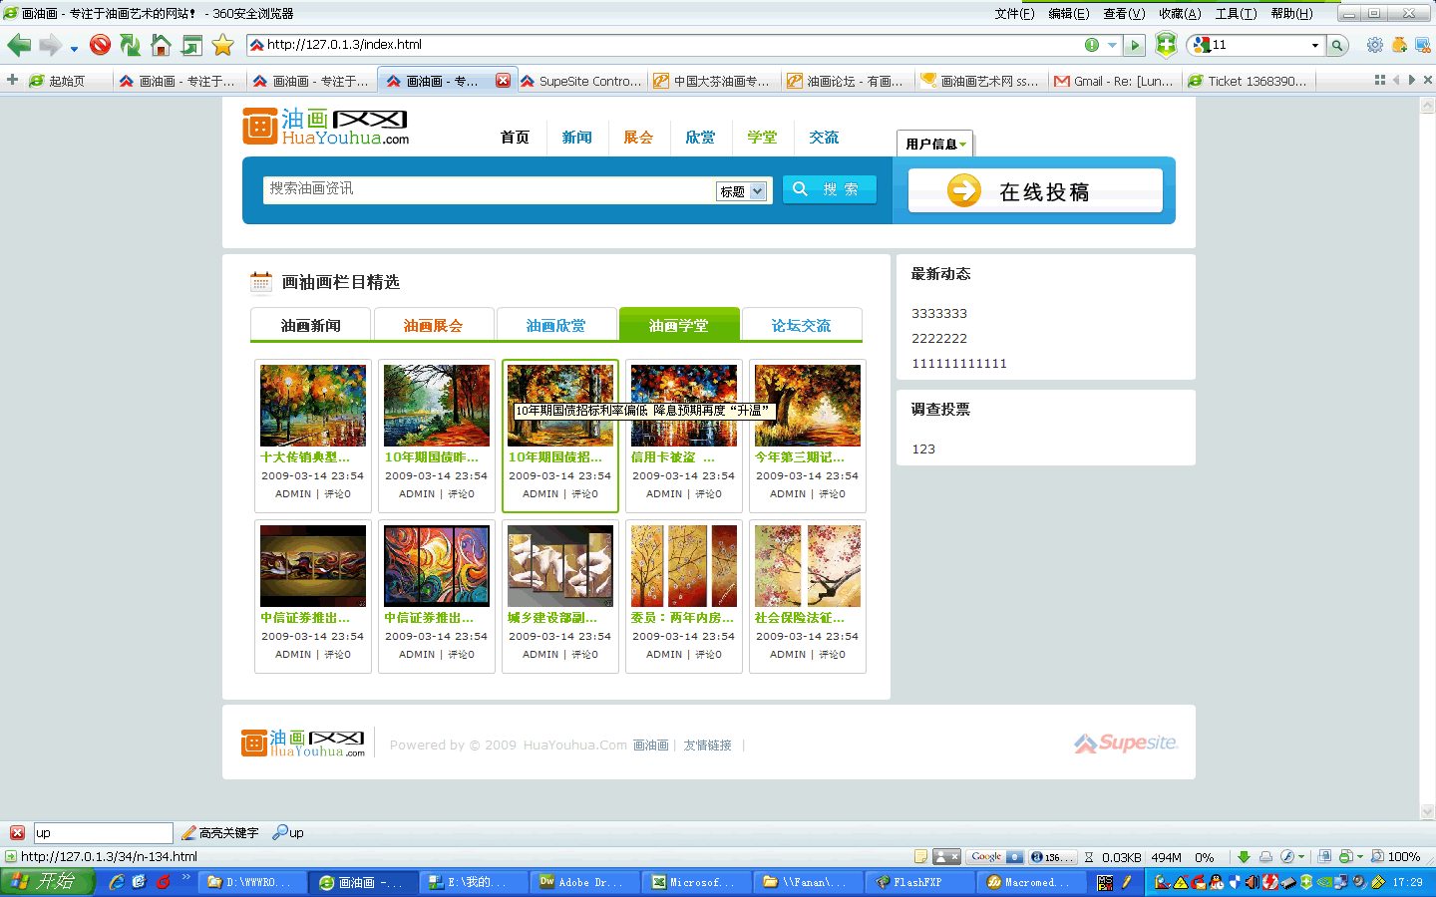The width and height of the screenshot is (1436, 897).
Task: Click the 友情链接 footer link
Action: (x=707, y=745)
